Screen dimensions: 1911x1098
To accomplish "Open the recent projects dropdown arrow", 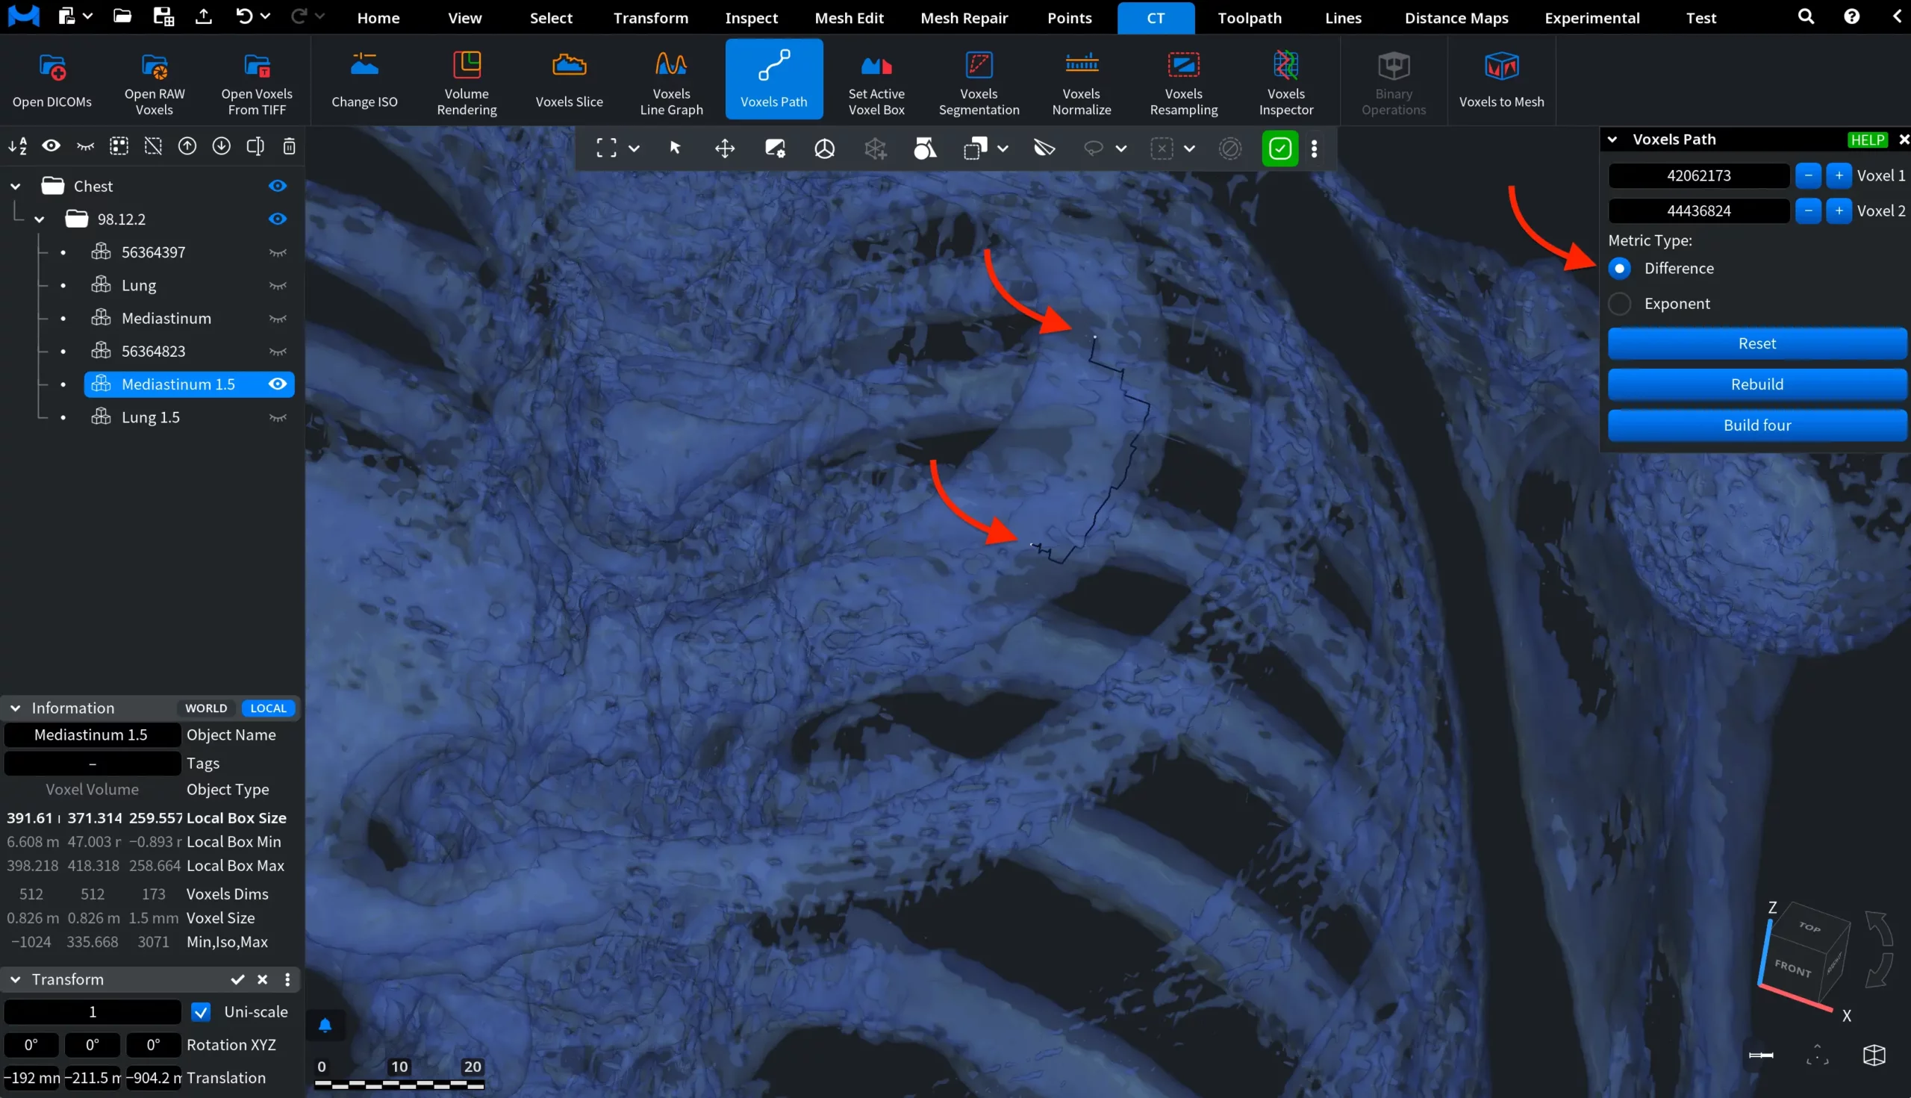I will [87, 16].
